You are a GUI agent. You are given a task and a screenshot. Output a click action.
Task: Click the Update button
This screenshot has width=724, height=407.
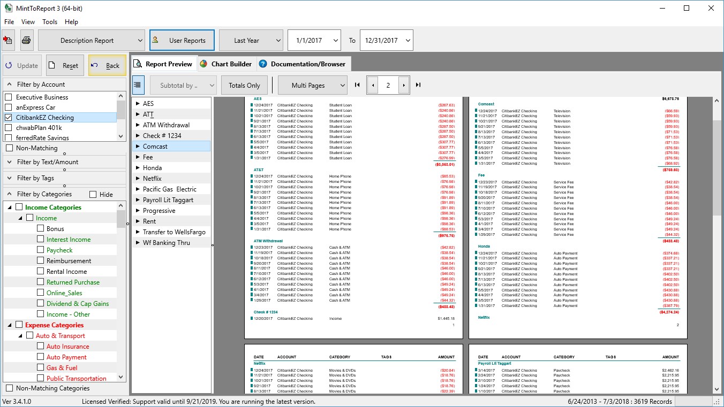pos(22,65)
